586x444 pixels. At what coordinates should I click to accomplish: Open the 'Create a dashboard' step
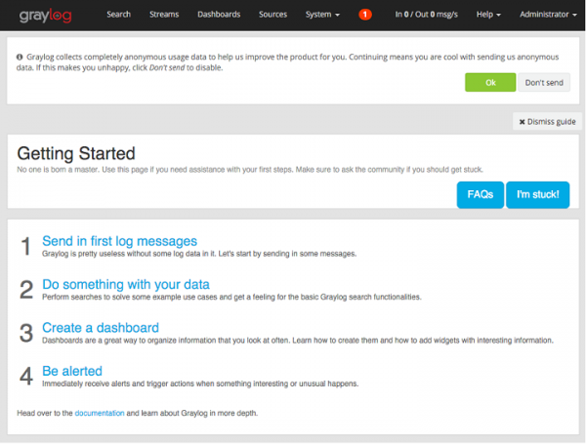(x=101, y=328)
